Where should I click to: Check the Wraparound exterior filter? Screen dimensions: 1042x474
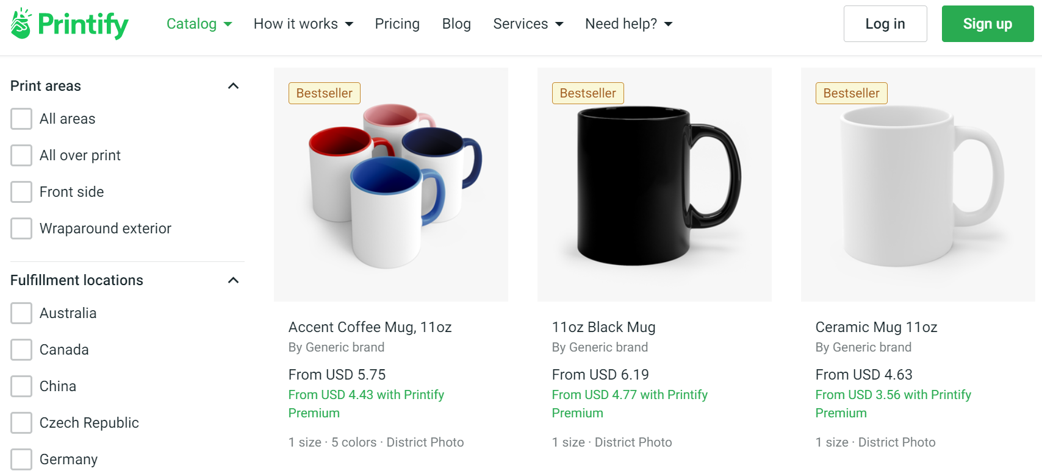(21, 228)
